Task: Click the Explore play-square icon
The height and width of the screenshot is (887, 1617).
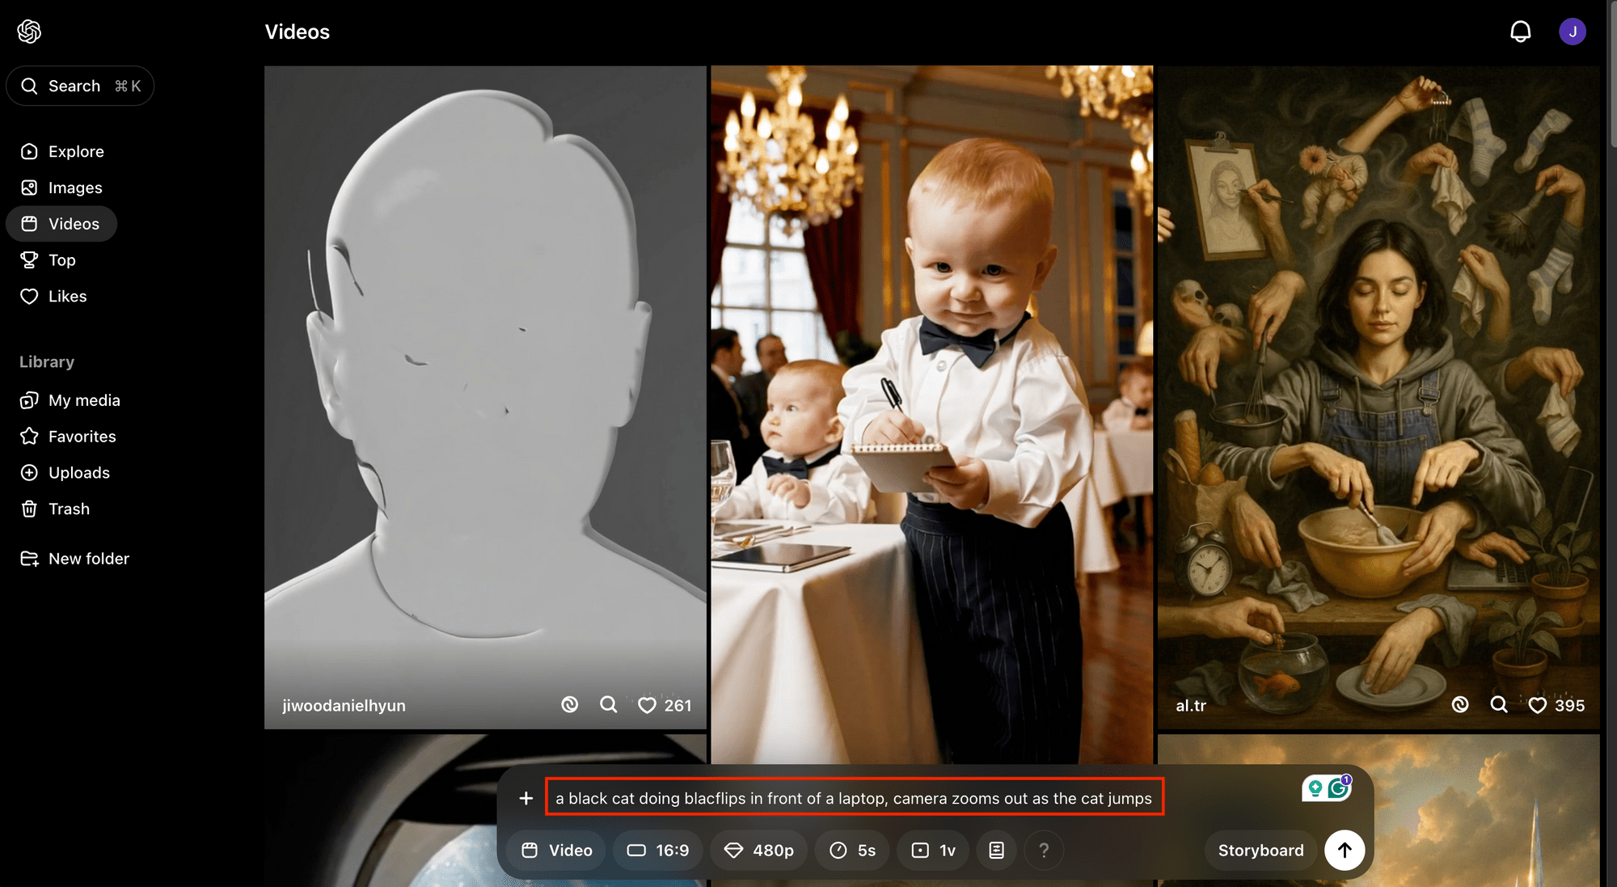Action: click(x=29, y=151)
